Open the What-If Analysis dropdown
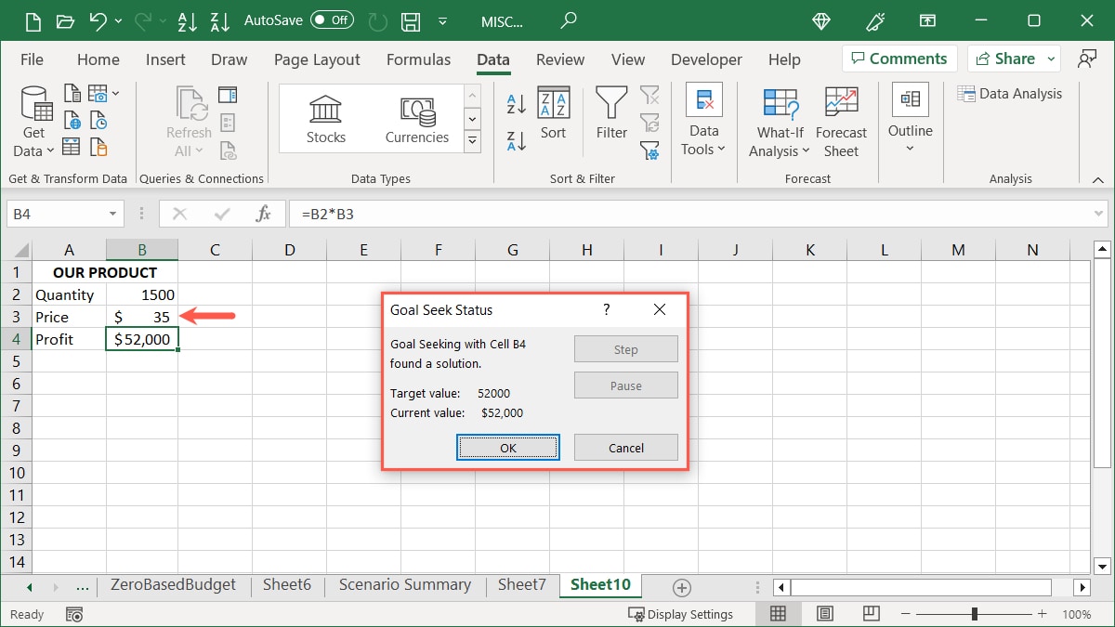 (779, 121)
